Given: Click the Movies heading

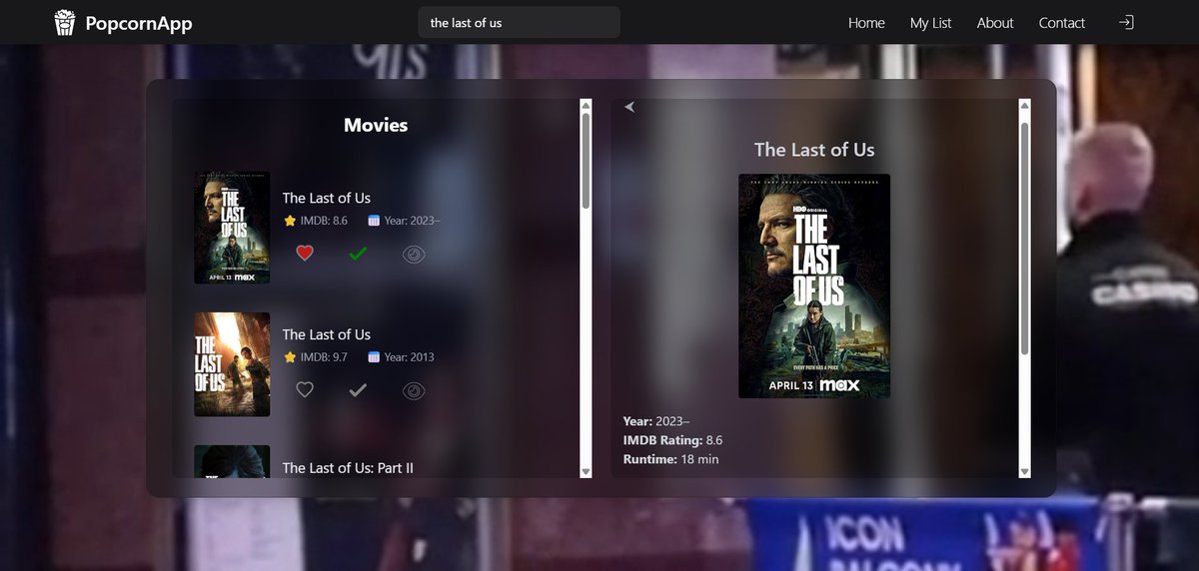Looking at the screenshot, I should pyautogui.click(x=376, y=125).
